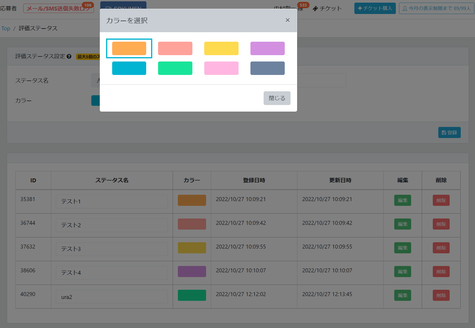Open the チケット購入 button
Screen dimensions: 475x328
tap(375, 8)
